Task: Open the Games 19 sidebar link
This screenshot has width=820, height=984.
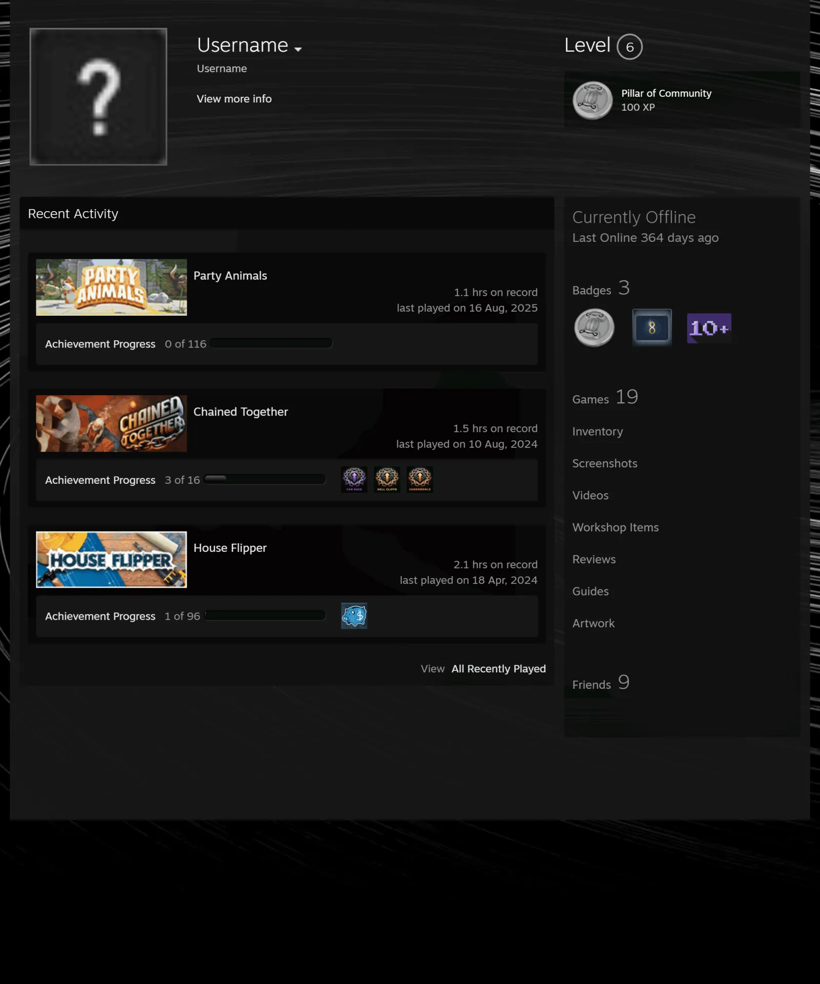Action: point(605,397)
